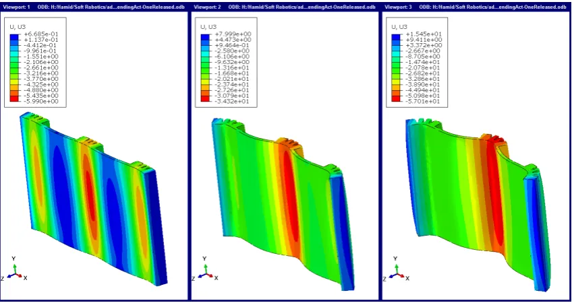Click legend value -1.316e+01
The image size is (574, 303).
pos(233,67)
